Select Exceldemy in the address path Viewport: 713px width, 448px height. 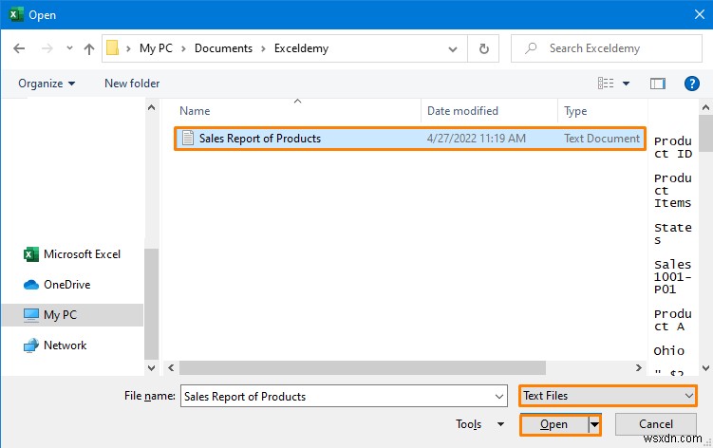click(x=301, y=48)
